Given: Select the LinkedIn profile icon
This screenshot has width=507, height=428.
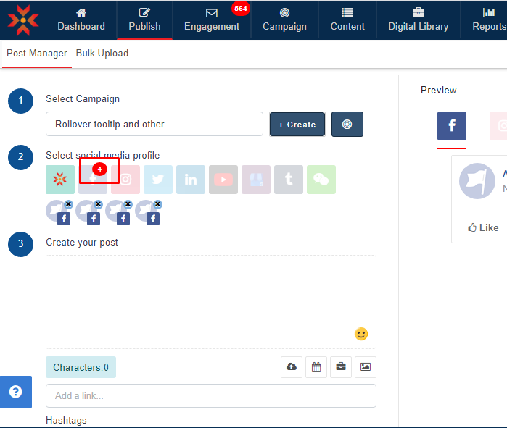Looking at the screenshot, I should click(191, 180).
